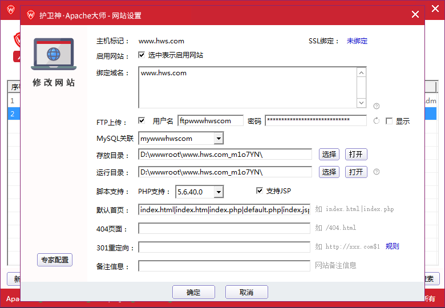Image resolution: width=445 pixels, height=308 pixels.
Task: Toggle the 启用网站 checkbox
Action: pos(141,55)
